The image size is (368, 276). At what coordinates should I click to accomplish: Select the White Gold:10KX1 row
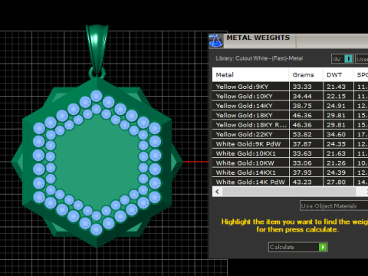pos(290,153)
